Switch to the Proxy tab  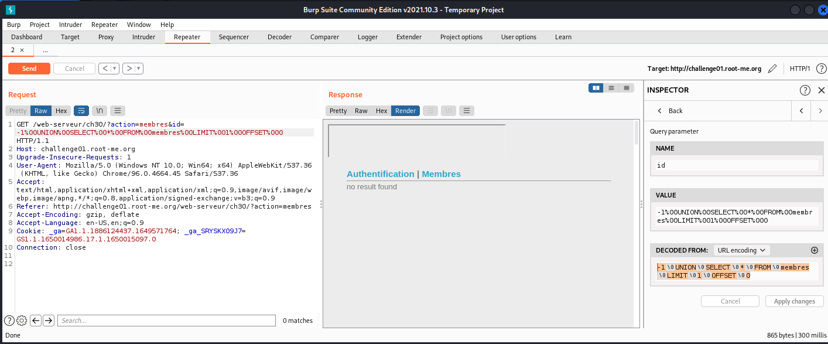pos(106,37)
